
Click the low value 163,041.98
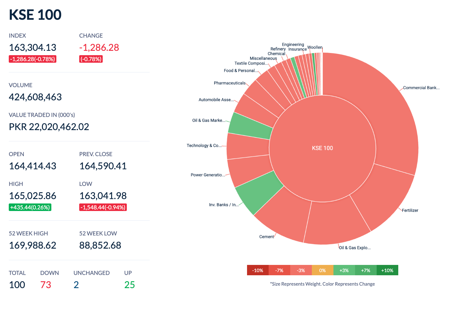(103, 196)
